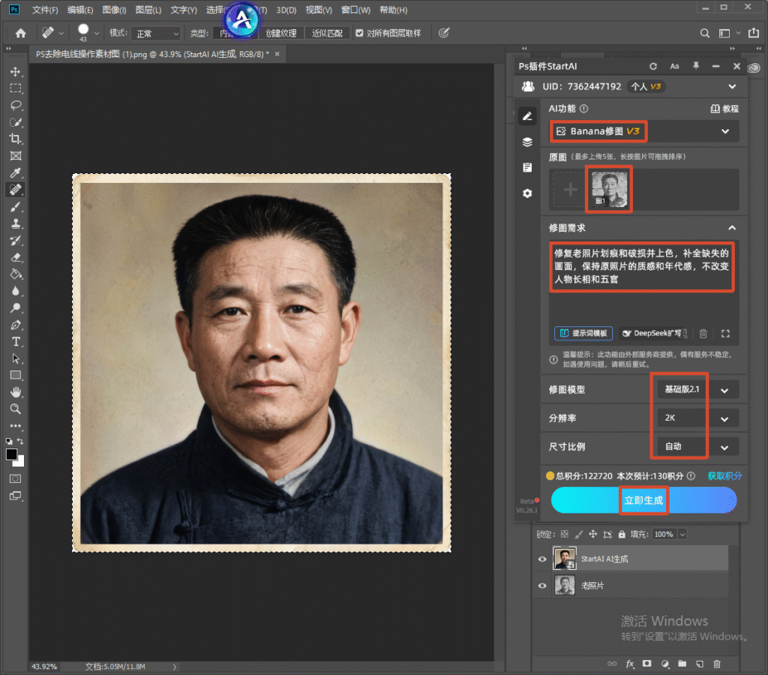
Task: Select the History Brush tool
Action: coord(16,241)
